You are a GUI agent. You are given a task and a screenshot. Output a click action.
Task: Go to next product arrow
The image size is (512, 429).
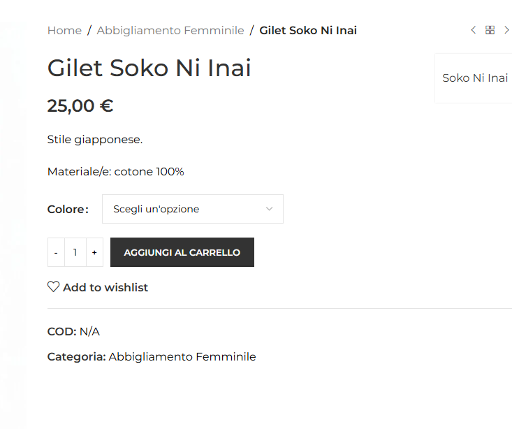[x=507, y=30]
